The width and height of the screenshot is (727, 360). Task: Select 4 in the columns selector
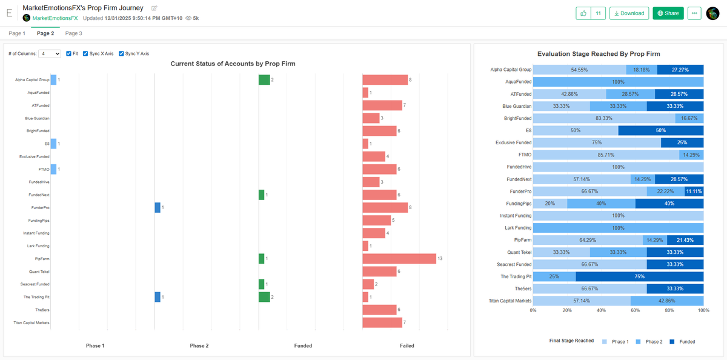coord(44,53)
